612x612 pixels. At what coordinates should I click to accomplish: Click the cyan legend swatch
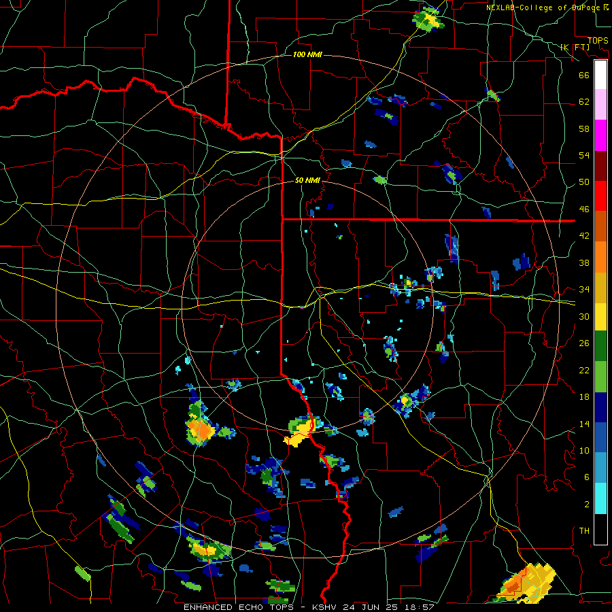tap(600, 498)
